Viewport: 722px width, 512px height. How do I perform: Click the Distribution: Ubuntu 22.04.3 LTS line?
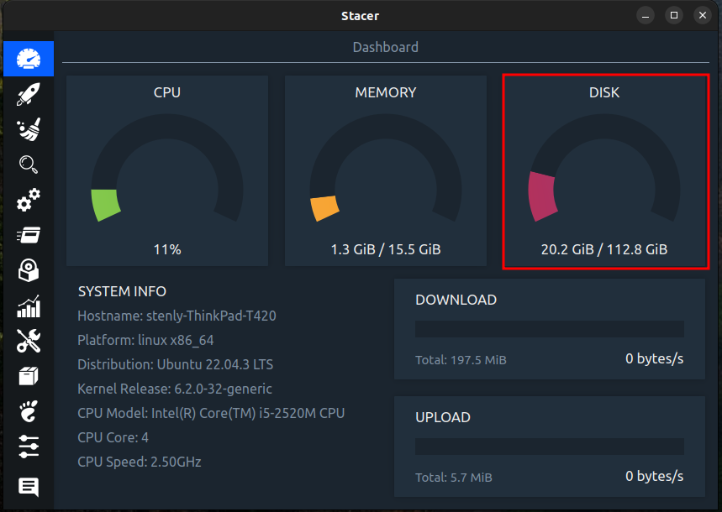pyautogui.click(x=175, y=365)
